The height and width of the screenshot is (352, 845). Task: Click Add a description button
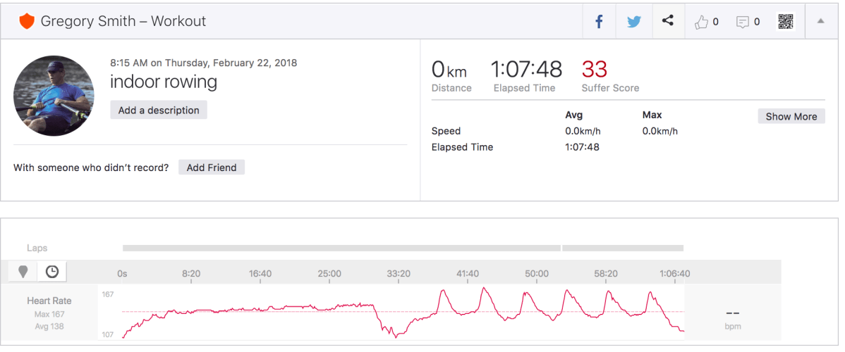tap(159, 110)
